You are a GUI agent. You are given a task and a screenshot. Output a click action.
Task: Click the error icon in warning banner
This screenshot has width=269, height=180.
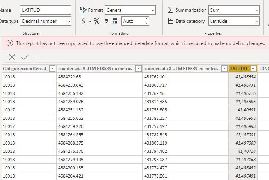(x=10, y=43)
